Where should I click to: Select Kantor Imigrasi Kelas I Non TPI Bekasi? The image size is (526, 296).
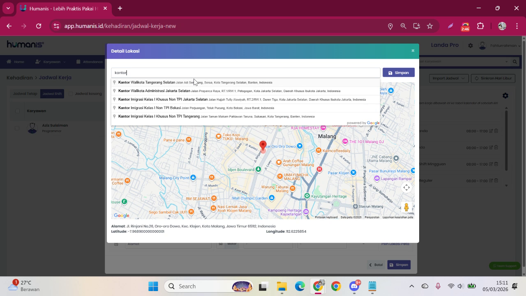[246, 108]
